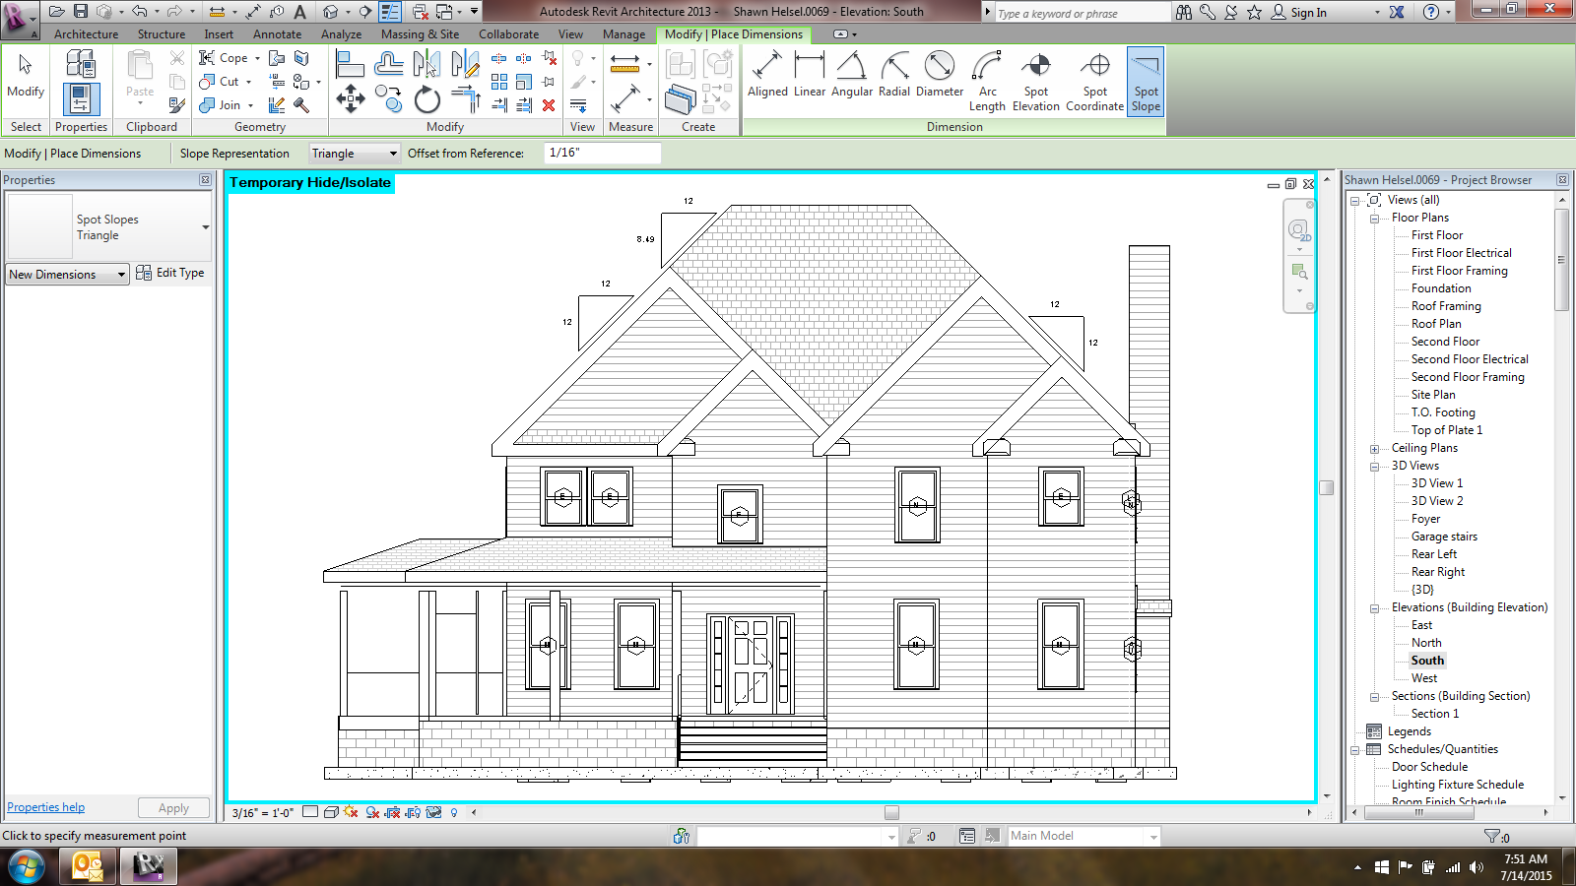The height and width of the screenshot is (886, 1576).
Task: Open the Structure ribbon tab
Action: tap(162, 34)
